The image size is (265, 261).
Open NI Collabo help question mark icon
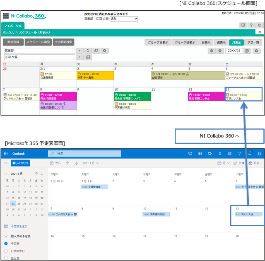tap(251, 25)
